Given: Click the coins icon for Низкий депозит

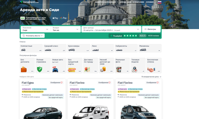Looking at the screenshot, I should [x=103, y=69].
